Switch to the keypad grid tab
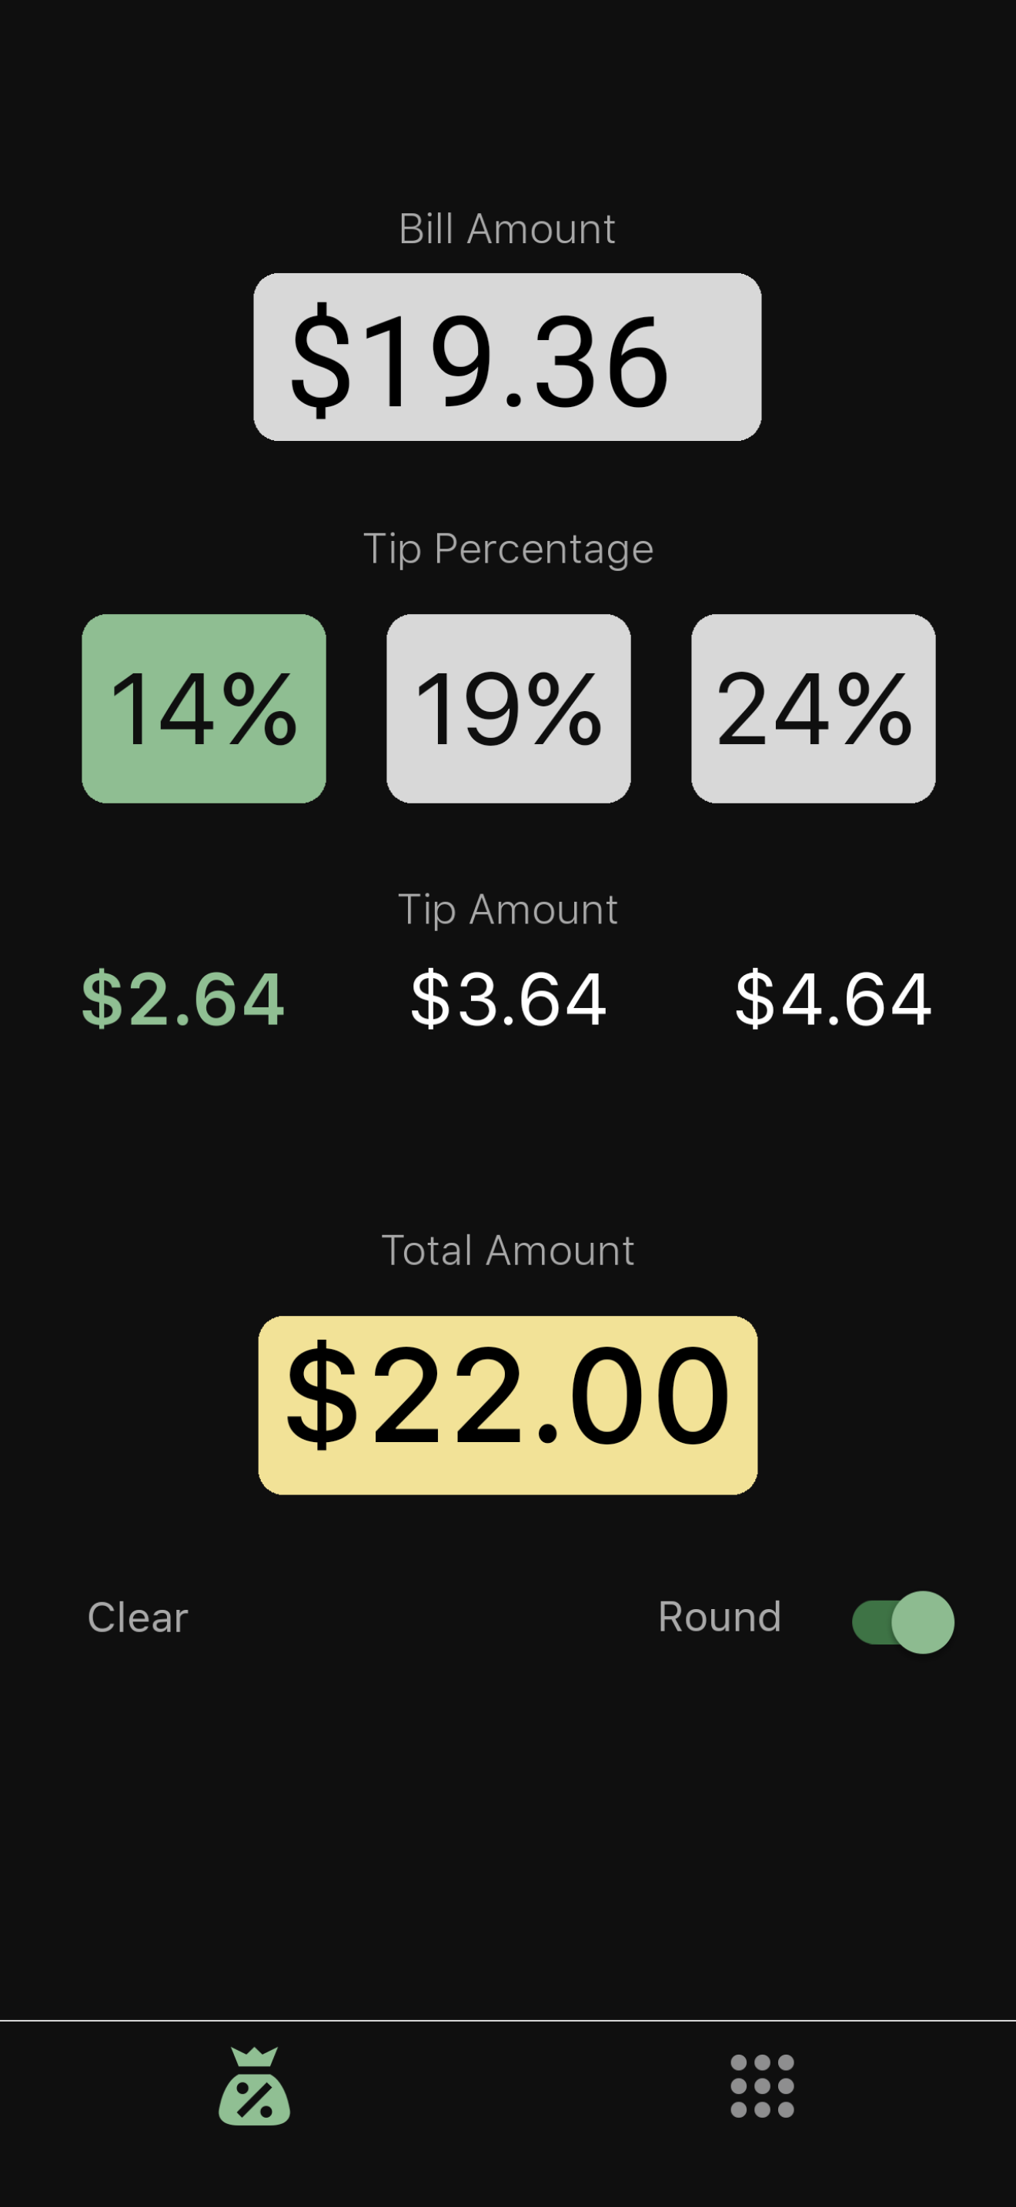1016x2207 pixels. point(761,2085)
